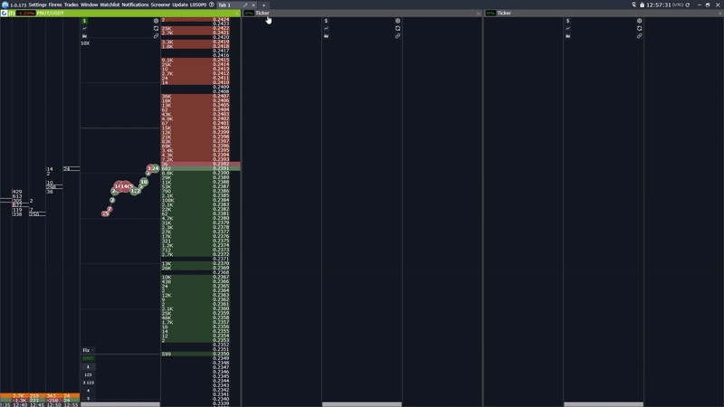This screenshot has height=407, width=724.
Task: Open the Screener menu
Action: (x=160, y=5)
